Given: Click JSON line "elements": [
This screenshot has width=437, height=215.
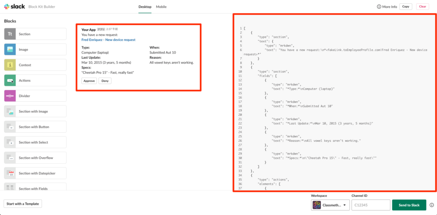Looking at the screenshot, I should pyautogui.click(x=269, y=184).
